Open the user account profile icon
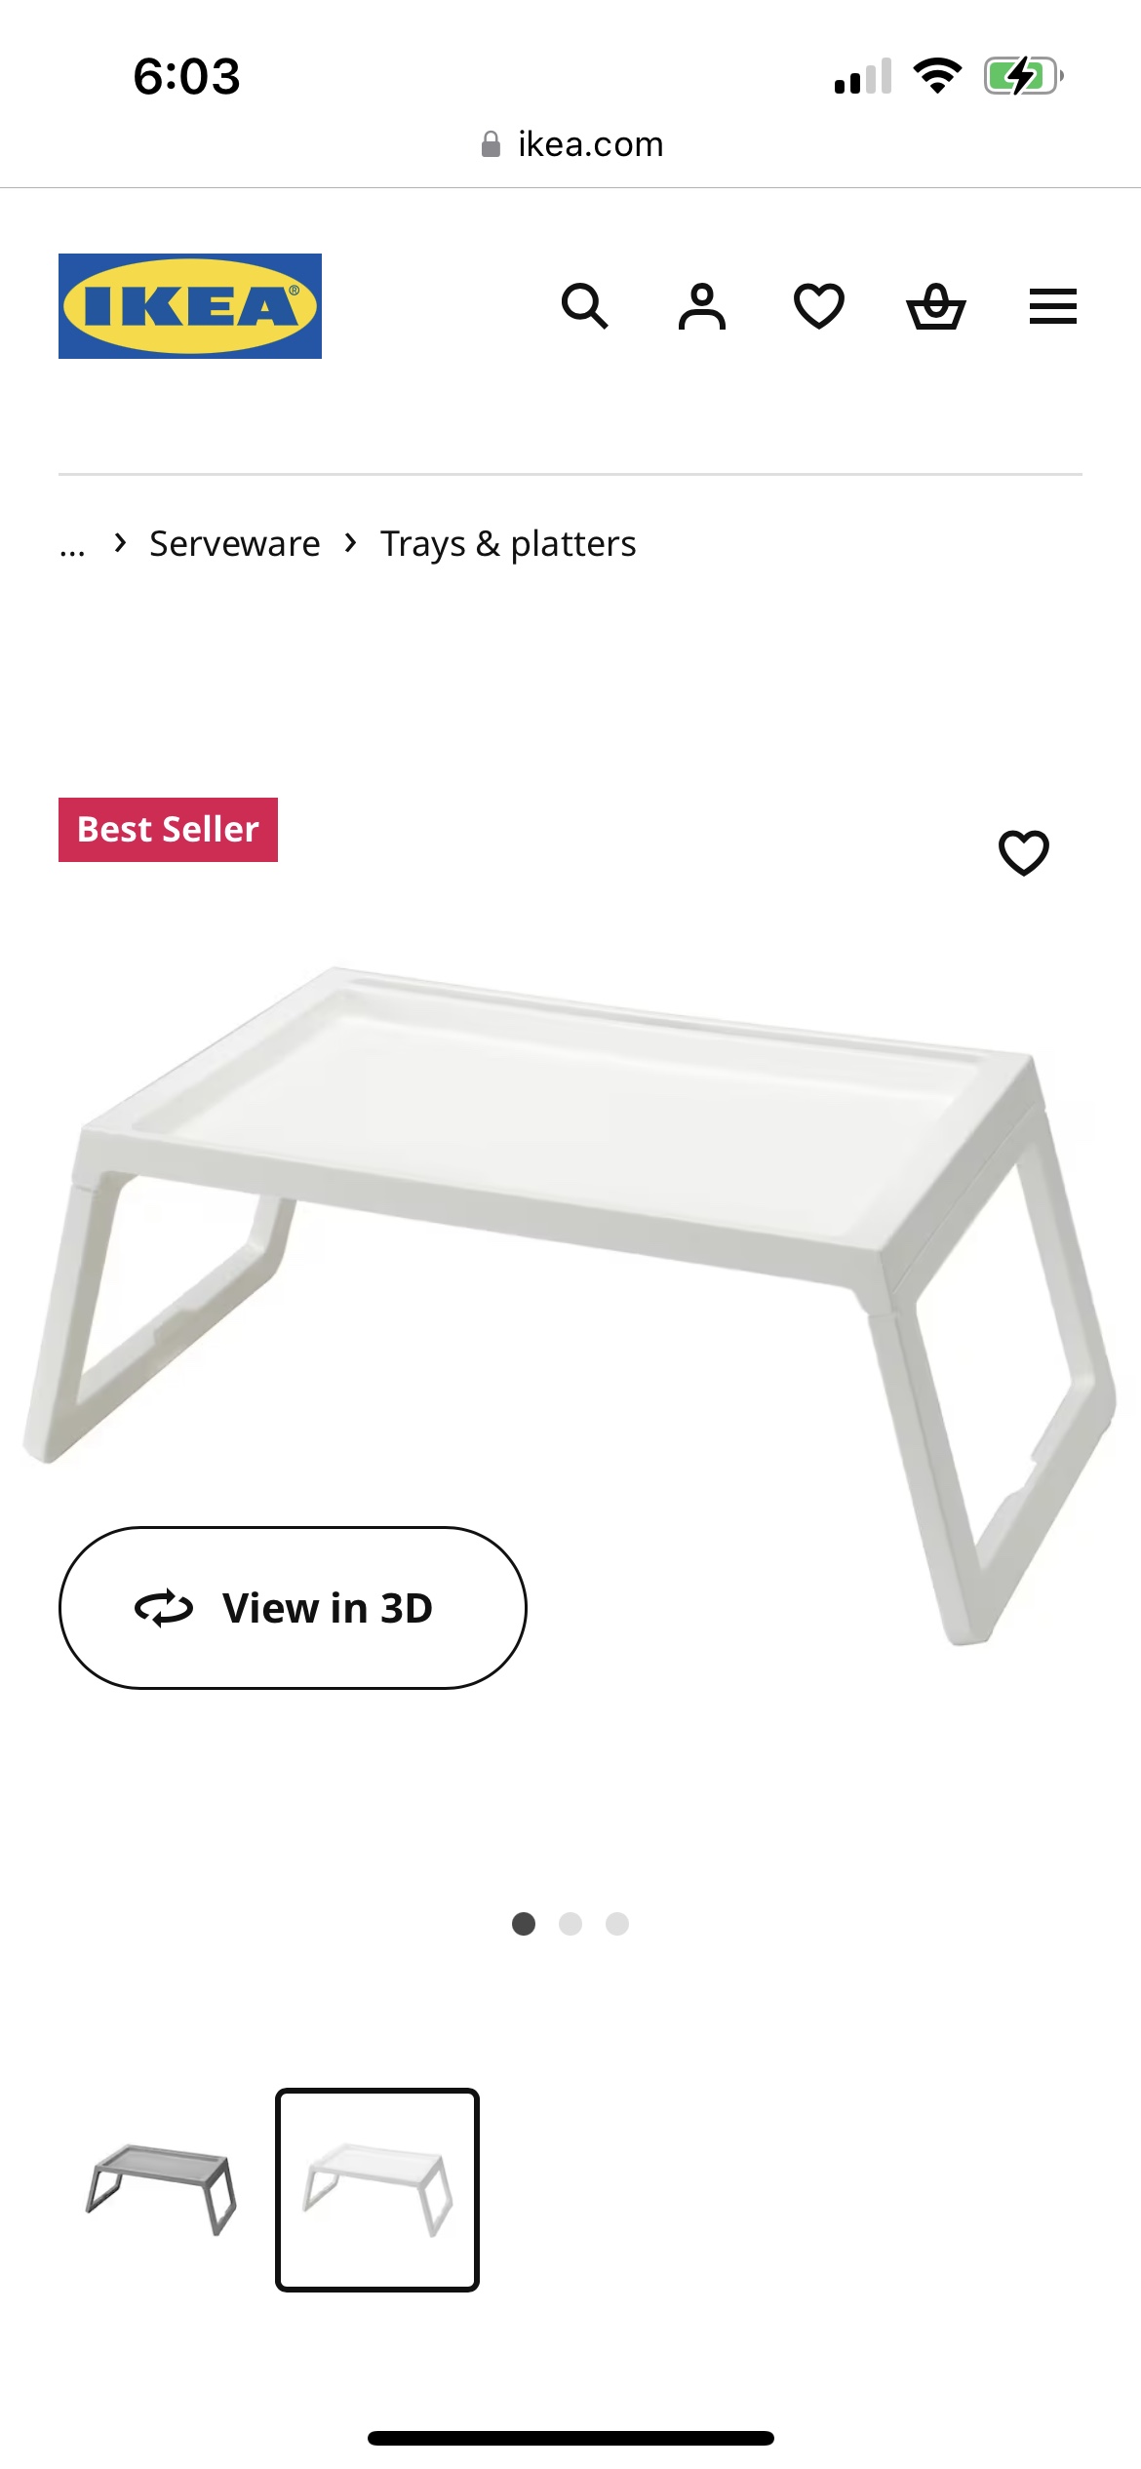This screenshot has width=1141, height=2469. 702,306
